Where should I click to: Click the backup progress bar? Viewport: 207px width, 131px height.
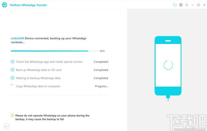(54, 51)
